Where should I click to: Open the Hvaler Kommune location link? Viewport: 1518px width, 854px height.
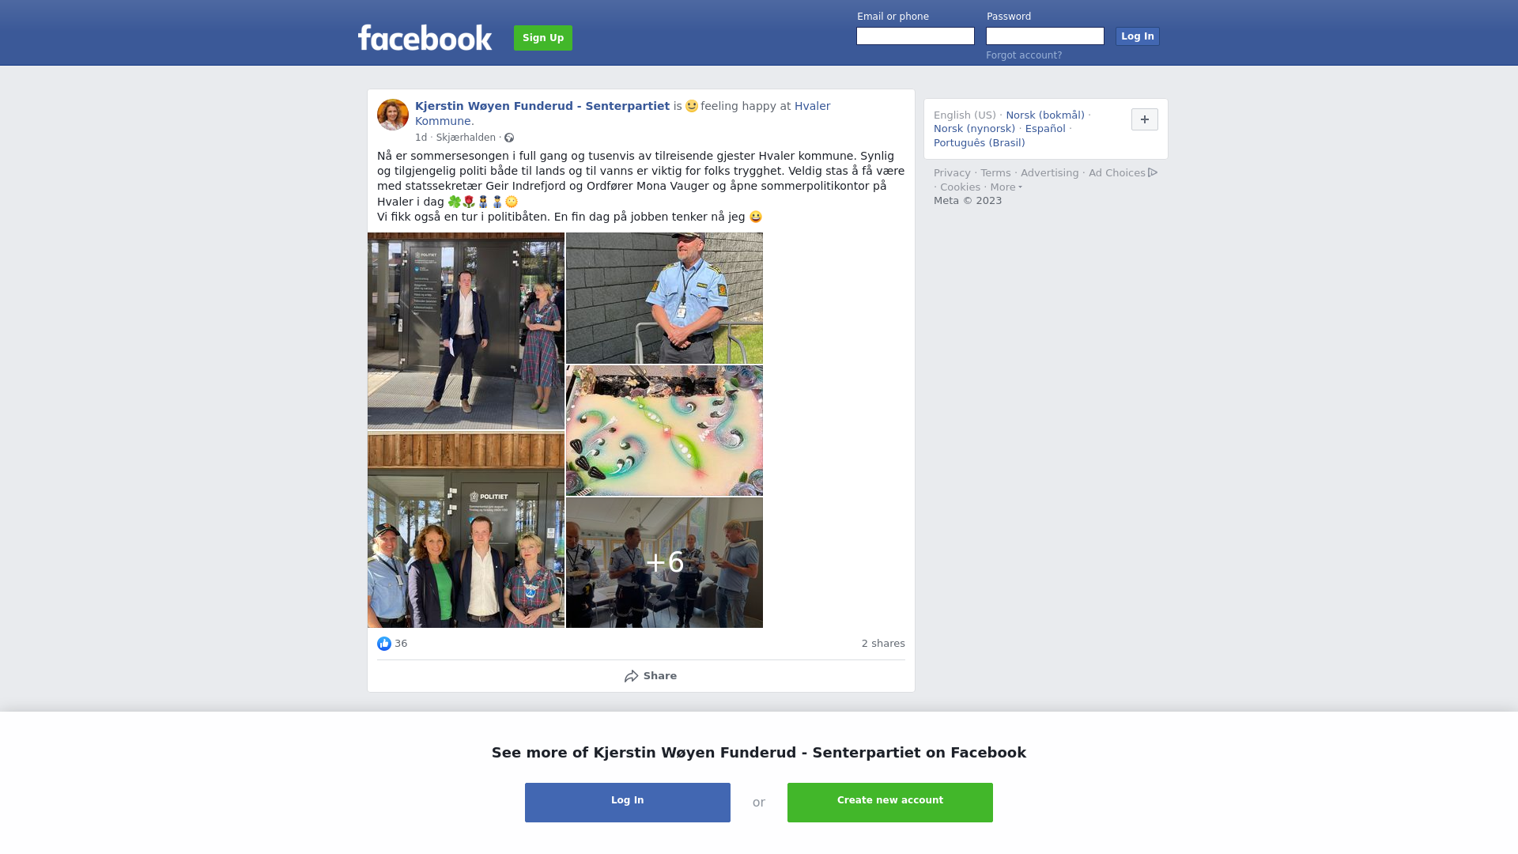coord(622,114)
